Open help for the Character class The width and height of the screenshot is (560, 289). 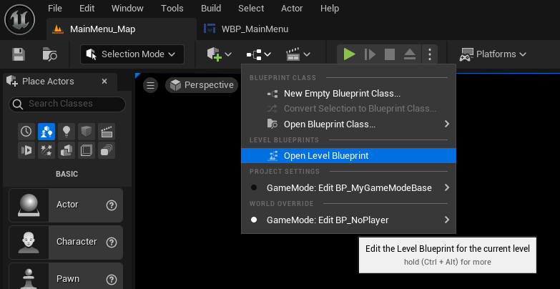(x=112, y=243)
